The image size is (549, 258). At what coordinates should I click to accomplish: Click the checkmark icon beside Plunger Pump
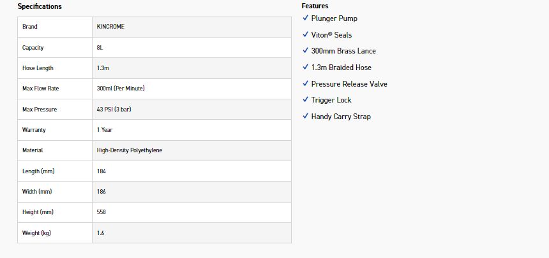click(x=305, y=18)
